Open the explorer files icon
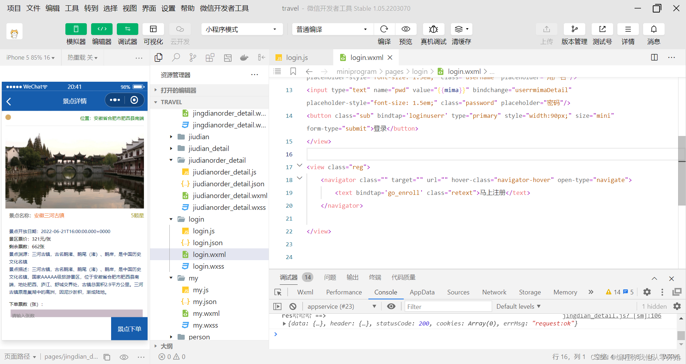Screen dimensions: 686x364 [x=159, y=57]
